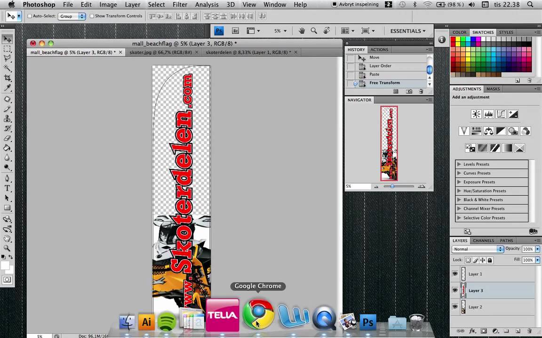This screenshot has width=542, height=338.
Task: Select the Rectangular Marquee tool
Action: point(7,49)
